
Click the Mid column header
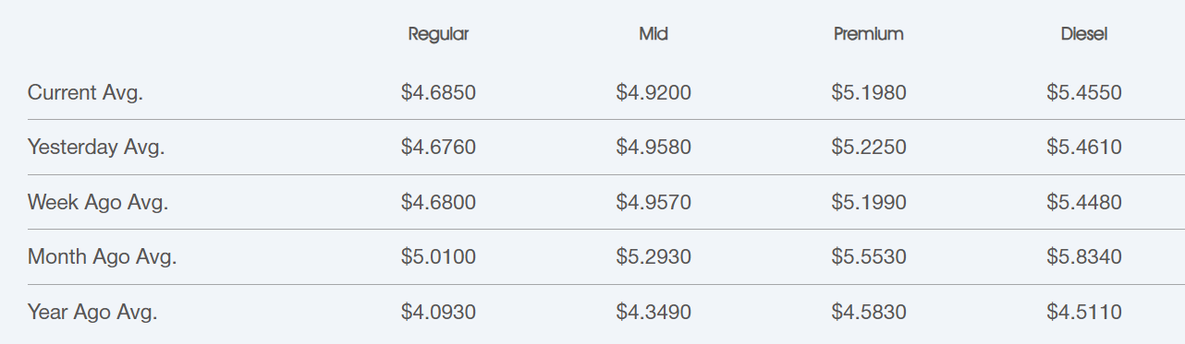pyautogui.click(x=654, y=34)
